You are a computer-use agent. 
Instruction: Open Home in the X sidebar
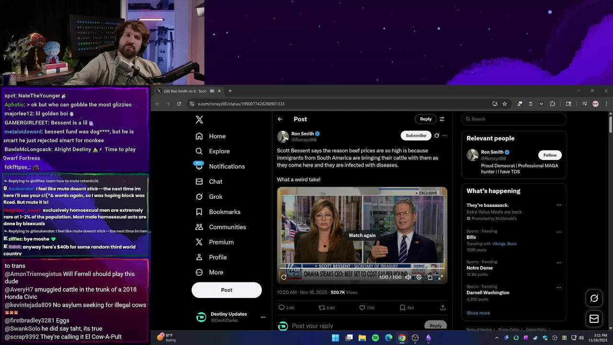pyautogui.click(x=211, y=136)
